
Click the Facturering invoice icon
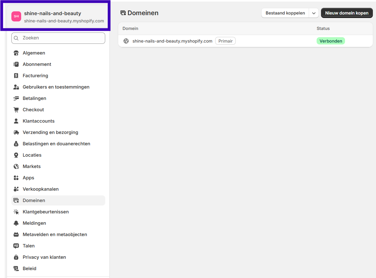point(16,76)
